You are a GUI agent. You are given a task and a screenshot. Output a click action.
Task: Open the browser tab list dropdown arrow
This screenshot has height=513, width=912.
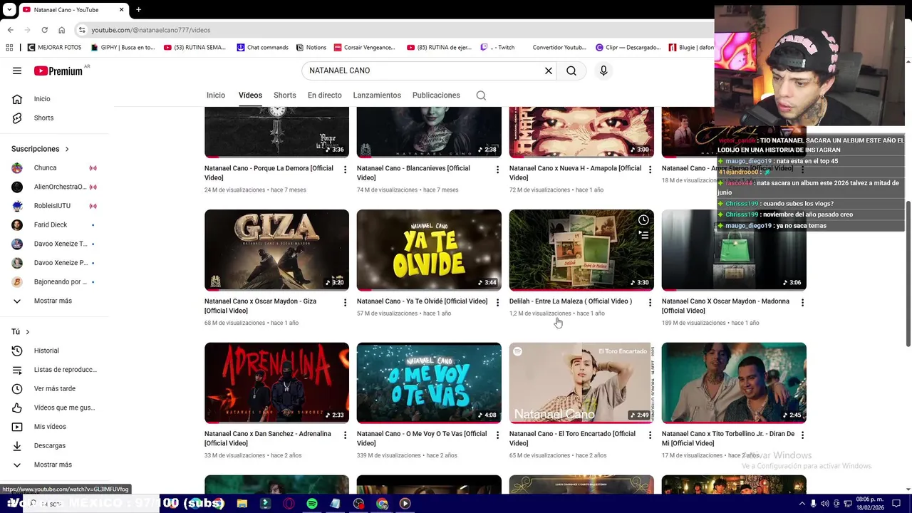(9, 10)
